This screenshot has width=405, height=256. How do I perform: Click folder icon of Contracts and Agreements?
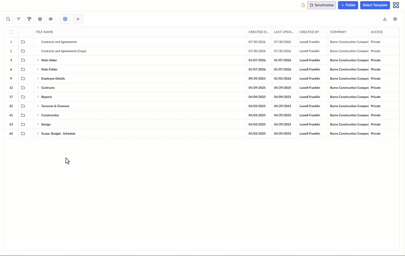pyautogui.click(x=23, y=42)
